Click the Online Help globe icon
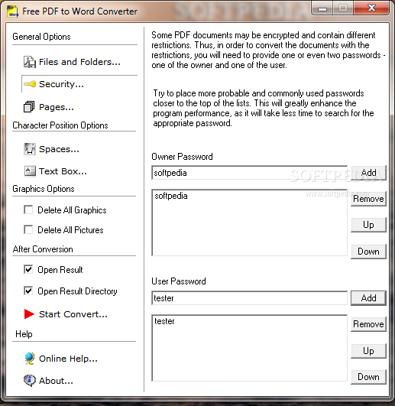 pos(30,359)
